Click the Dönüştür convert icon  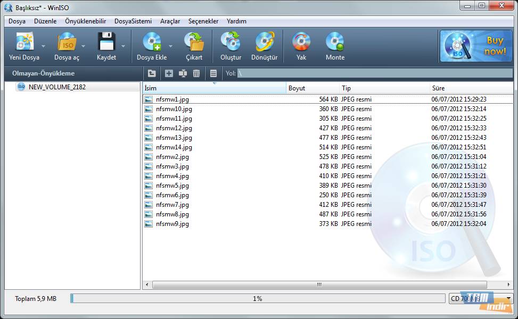tap(264, 43)
